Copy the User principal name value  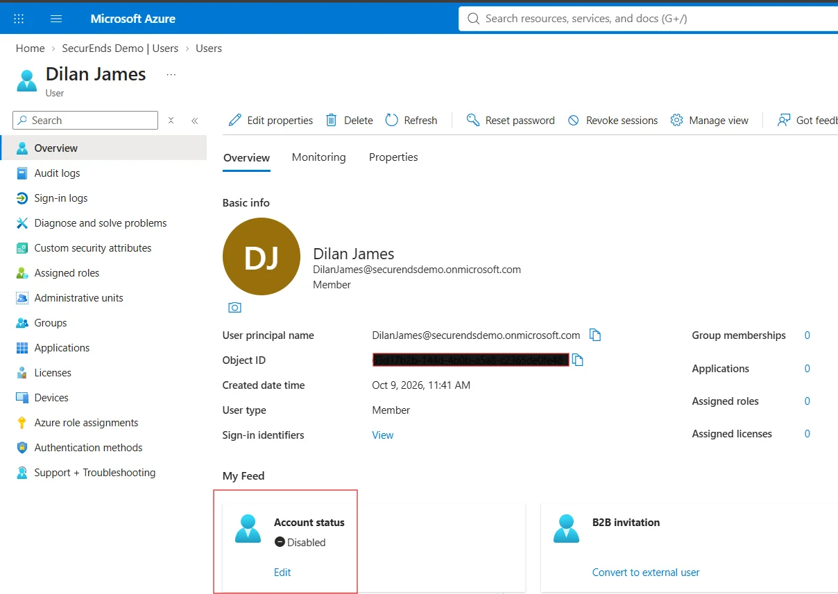point(595,335)
